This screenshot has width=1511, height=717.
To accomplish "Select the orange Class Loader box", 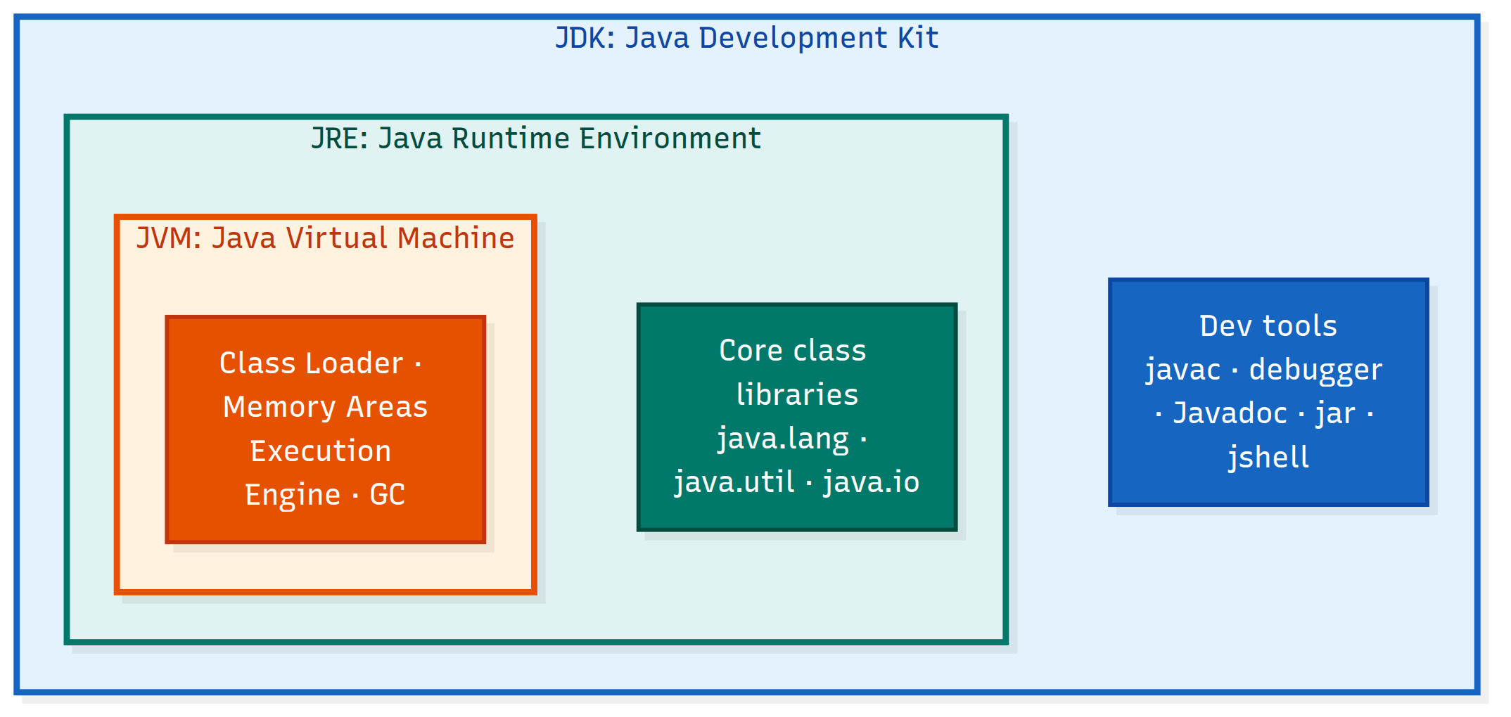I will pyautogui.click(x=326, y=429).
